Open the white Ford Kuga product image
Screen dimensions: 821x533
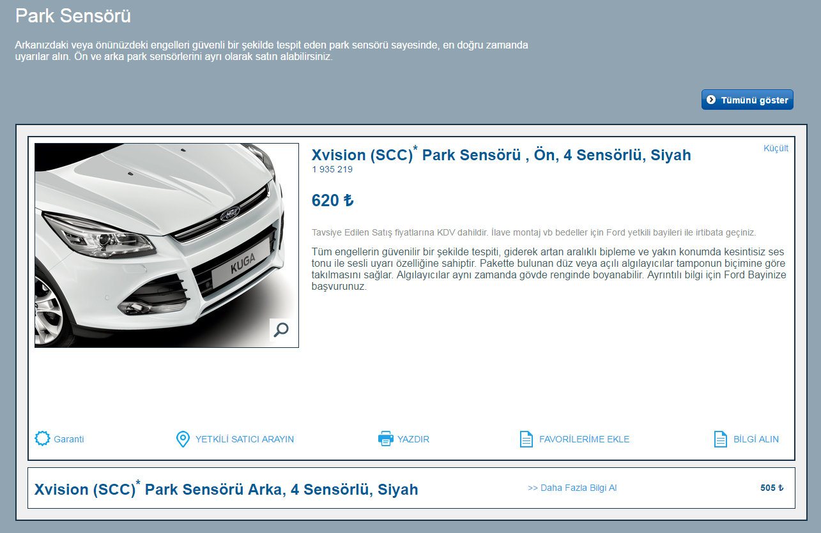click(167, 246)
